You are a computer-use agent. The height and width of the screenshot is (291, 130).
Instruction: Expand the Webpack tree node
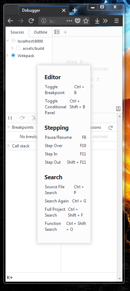[x=7, y=55]
